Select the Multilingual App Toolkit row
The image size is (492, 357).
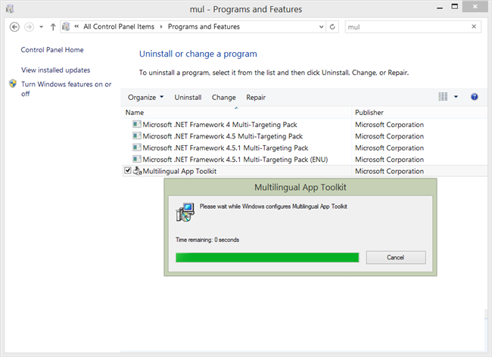[304, 171]
